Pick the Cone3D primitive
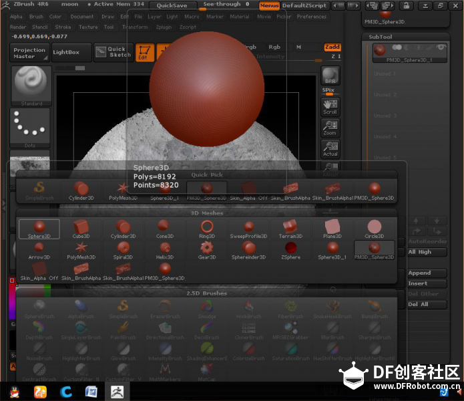Viewport: 464px width, 401px height. pyautogui.click(x=165, y=229)
